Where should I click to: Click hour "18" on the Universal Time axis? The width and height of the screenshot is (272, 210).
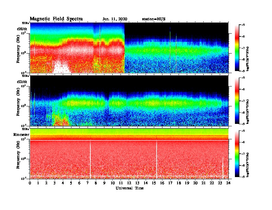click(x=179, y=183)
